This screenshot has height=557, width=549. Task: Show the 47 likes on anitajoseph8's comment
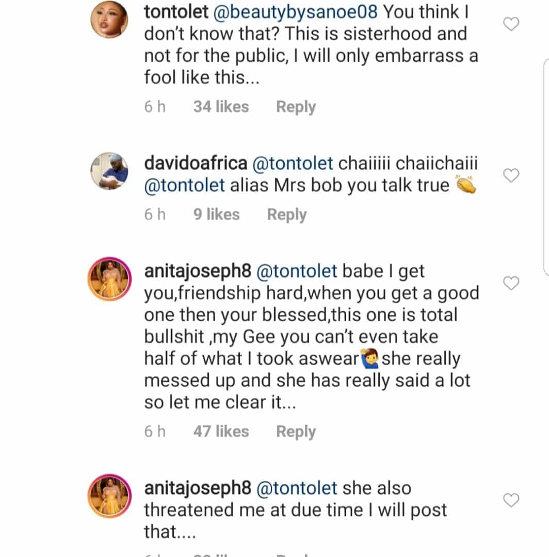pyautogui.click(x=221, y=432)
